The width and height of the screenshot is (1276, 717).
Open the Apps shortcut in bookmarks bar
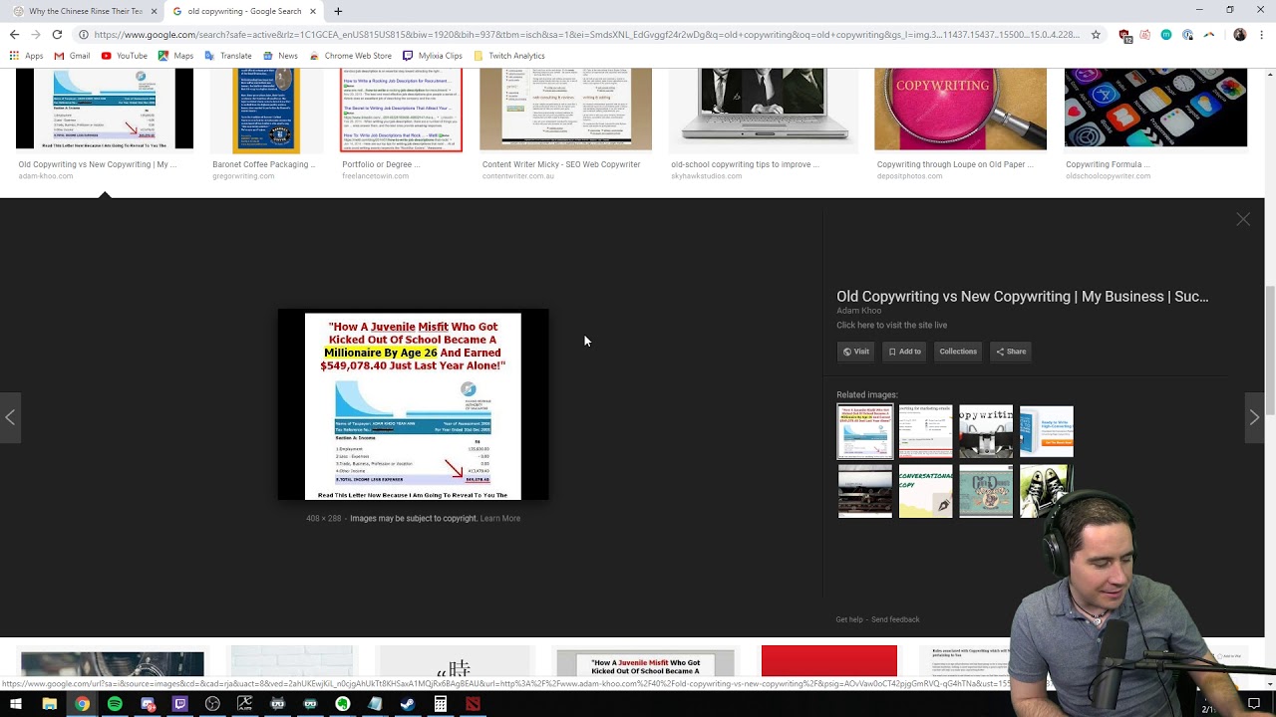[x=26, y=56]
